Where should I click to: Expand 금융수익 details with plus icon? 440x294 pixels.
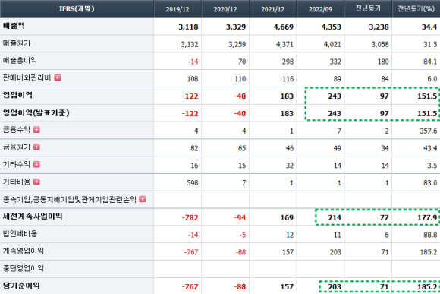36,130
